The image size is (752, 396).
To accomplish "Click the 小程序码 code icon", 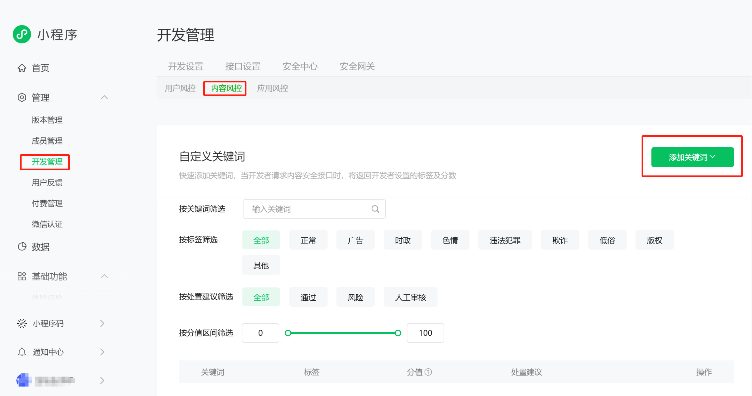I will point(22,323).
